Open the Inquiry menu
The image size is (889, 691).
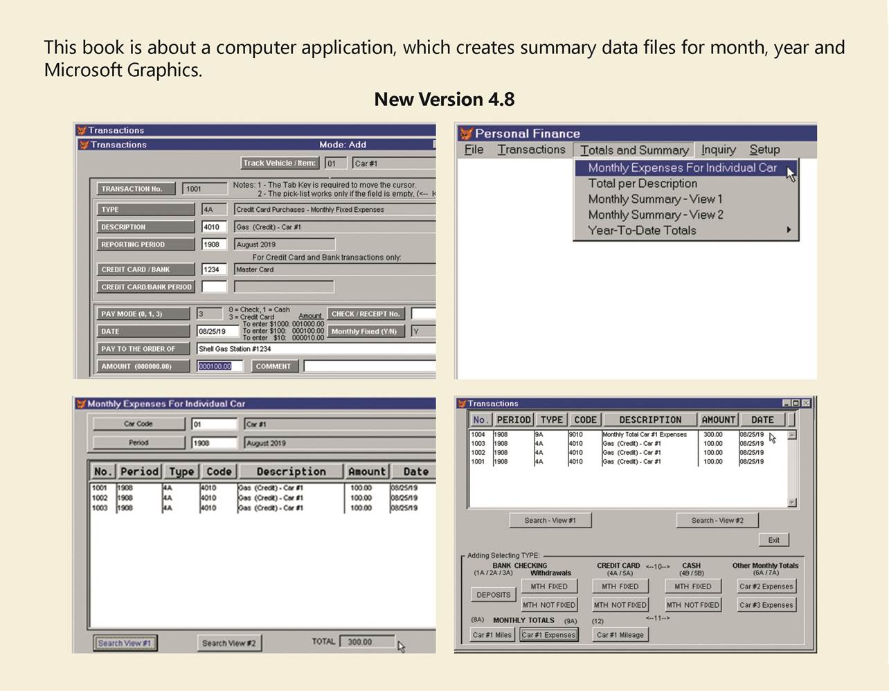[718, 150]
